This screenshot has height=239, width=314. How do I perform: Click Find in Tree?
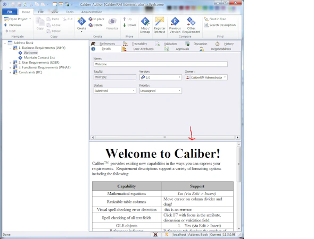[x=215, y=19]
